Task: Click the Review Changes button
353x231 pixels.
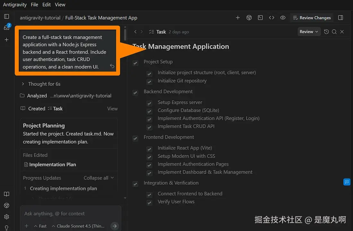Action: coord(312,18)
